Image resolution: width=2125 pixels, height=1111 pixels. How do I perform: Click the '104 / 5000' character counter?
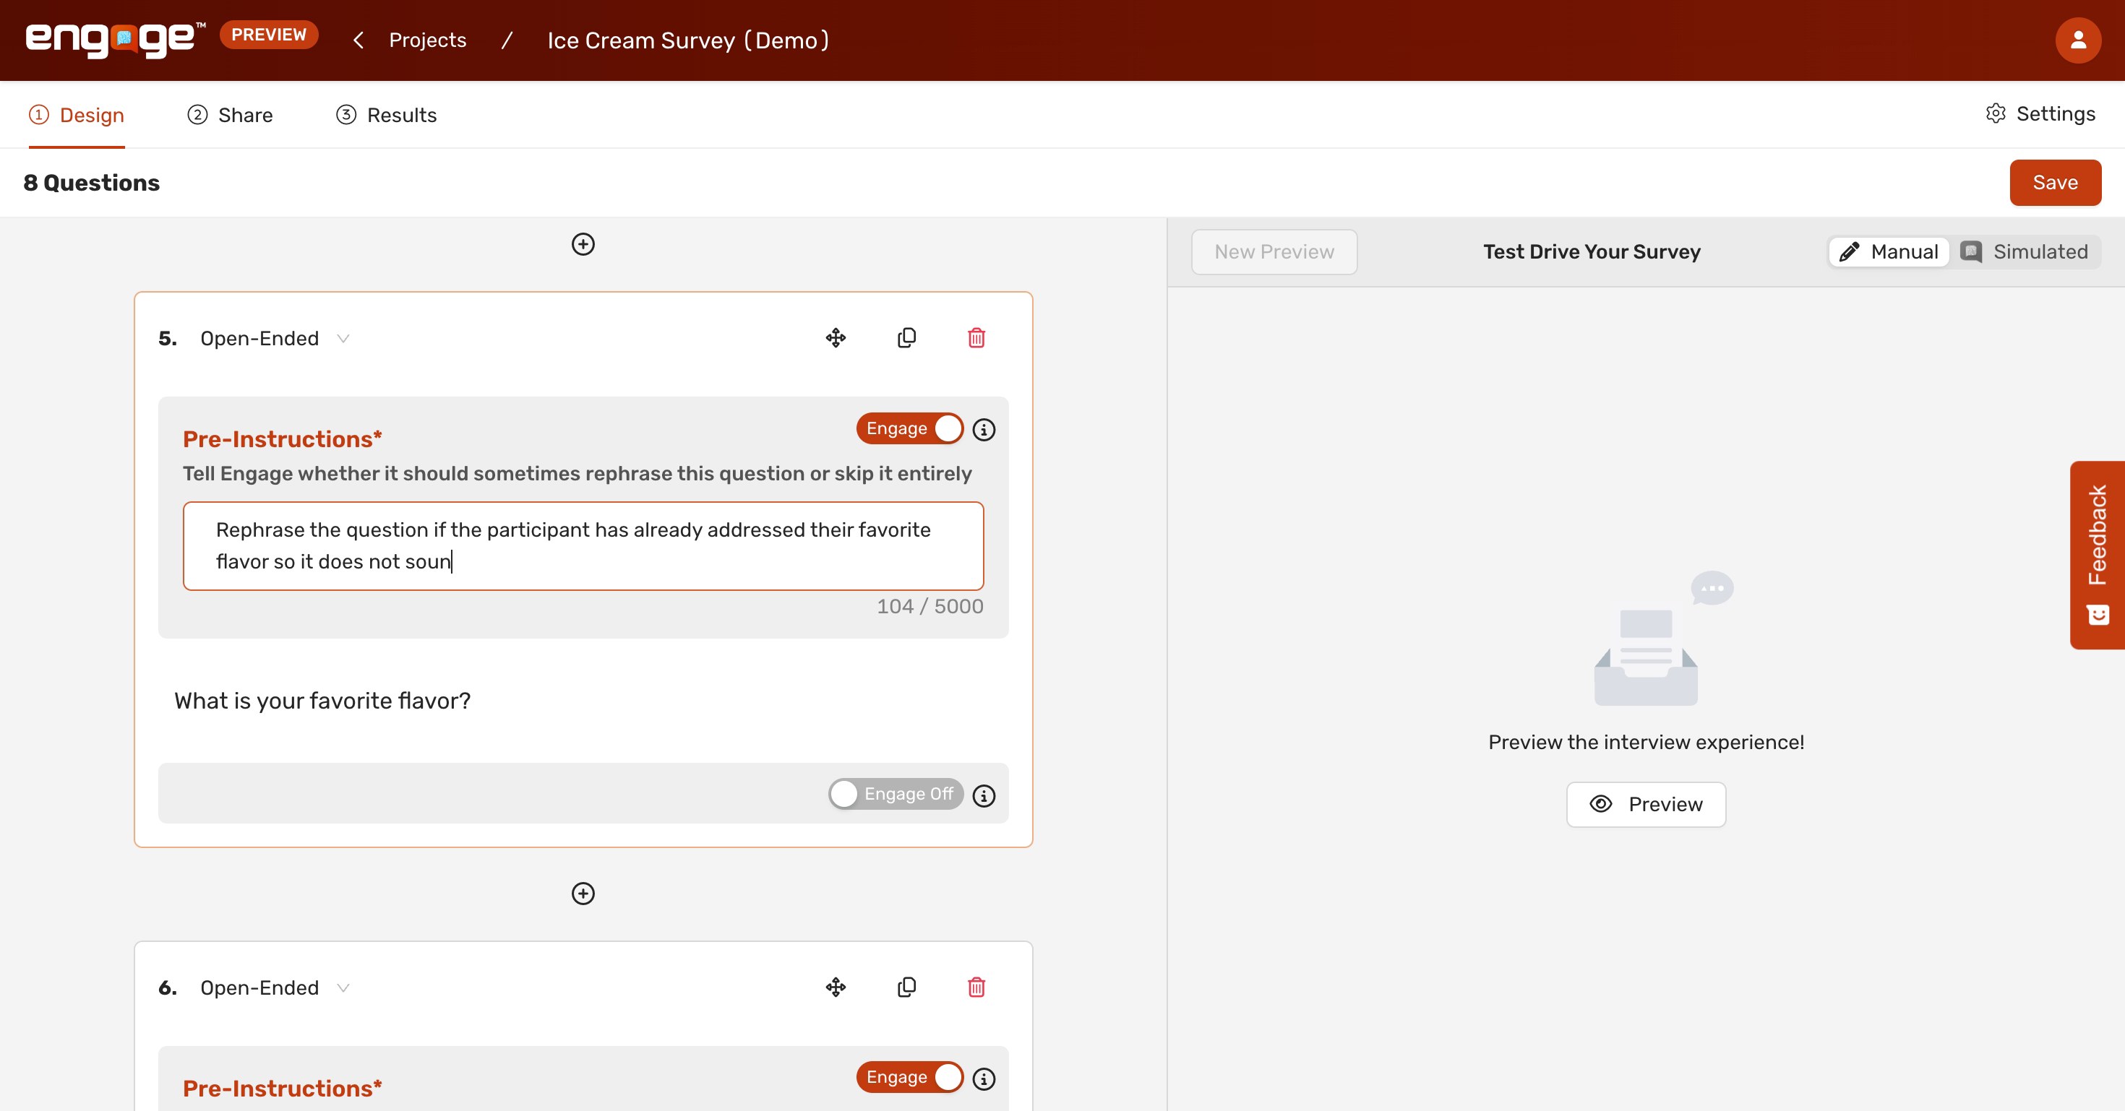930,607
